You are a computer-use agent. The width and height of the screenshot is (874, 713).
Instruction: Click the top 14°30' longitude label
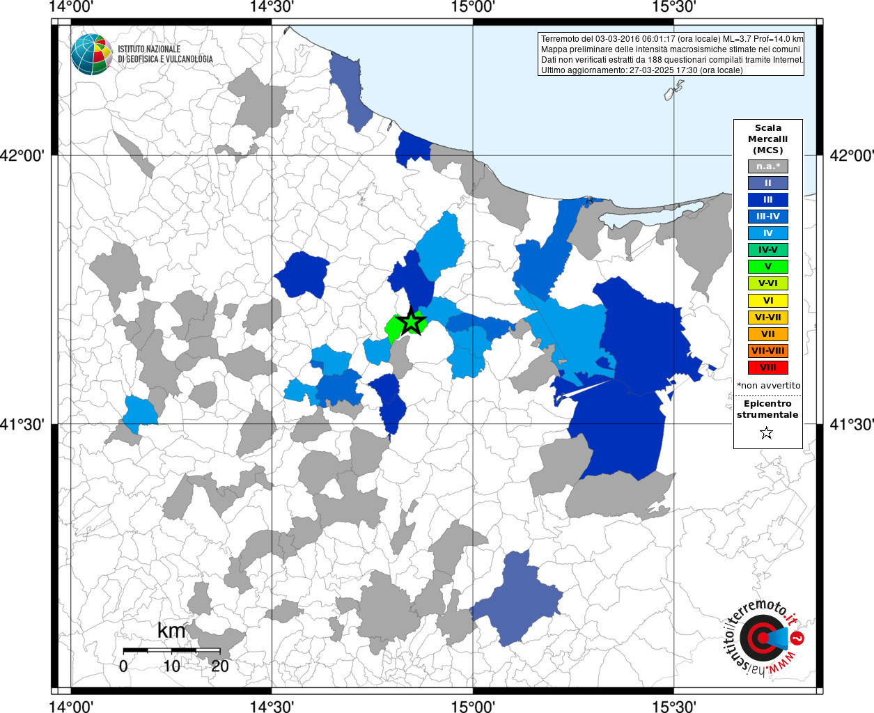coord(272,7)
